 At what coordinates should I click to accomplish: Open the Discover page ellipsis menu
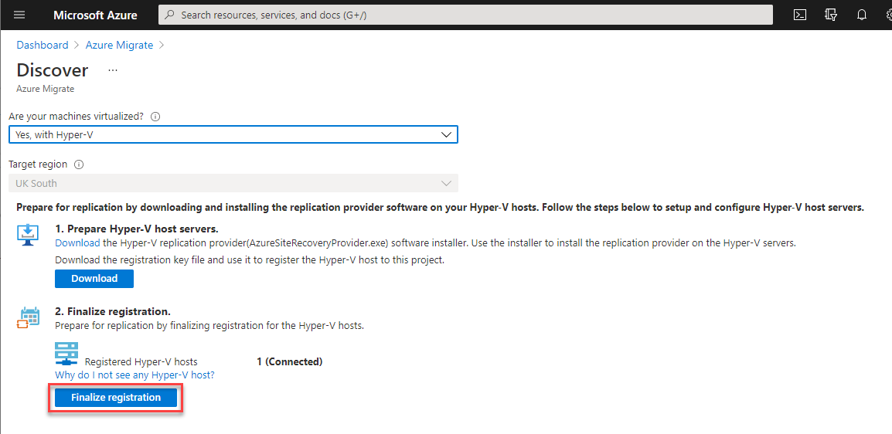(113, 70)
